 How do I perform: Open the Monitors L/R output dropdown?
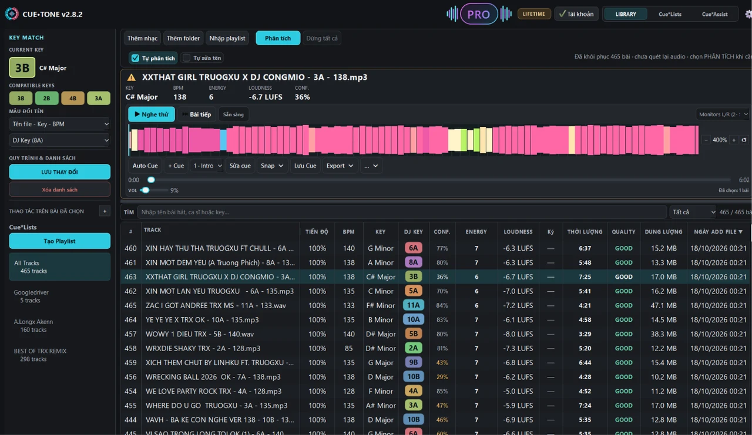pyautogui.click(x=723, y=114)
